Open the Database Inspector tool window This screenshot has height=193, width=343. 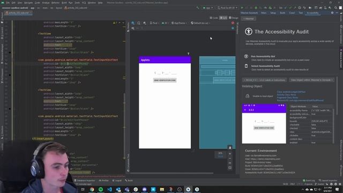click(85, 181)
